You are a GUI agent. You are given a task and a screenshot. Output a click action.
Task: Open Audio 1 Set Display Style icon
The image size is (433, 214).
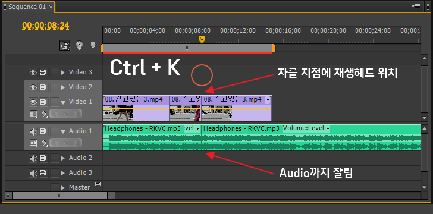point(33,143)
